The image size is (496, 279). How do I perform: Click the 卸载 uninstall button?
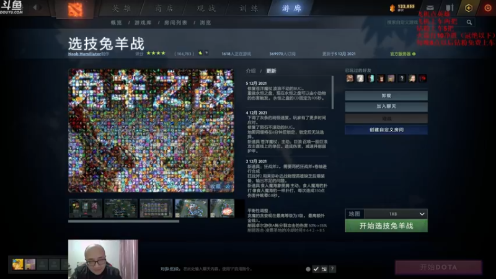386,95
